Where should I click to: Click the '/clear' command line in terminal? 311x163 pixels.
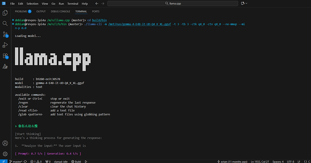click(x=52, y=107)
